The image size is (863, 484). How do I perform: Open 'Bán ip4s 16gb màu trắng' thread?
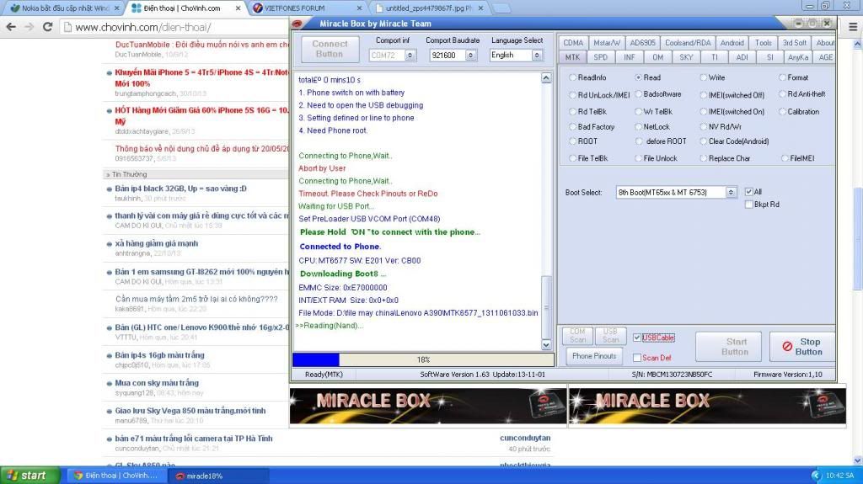tap(159, 355)
